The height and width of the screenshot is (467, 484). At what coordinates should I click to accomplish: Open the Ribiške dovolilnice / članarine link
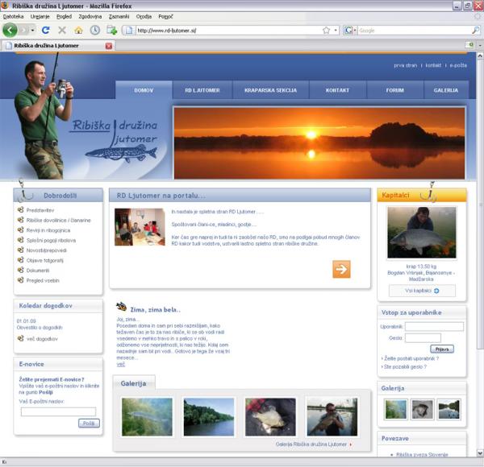click(x=58, y=220)
